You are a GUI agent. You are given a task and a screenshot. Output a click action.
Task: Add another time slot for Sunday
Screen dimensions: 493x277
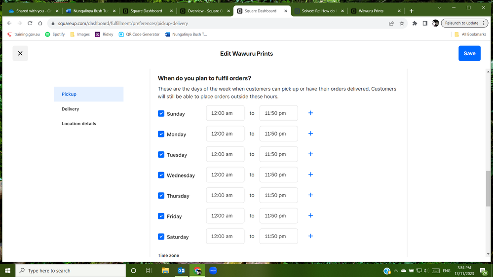coord(310,113)
